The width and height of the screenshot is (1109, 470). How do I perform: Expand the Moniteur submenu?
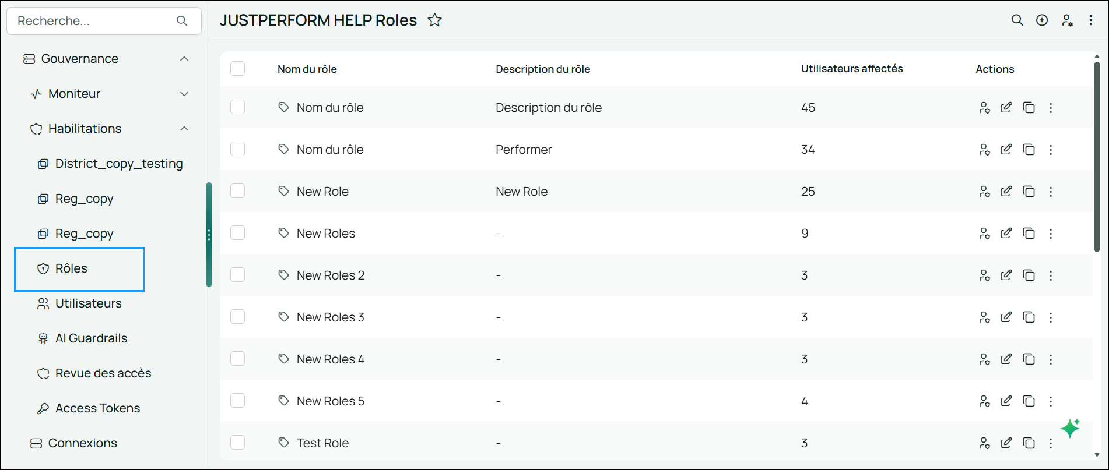[184, 94]
